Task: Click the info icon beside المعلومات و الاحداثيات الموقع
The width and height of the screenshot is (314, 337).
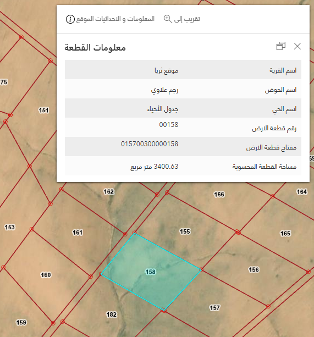Action: (x=70, y=19)
